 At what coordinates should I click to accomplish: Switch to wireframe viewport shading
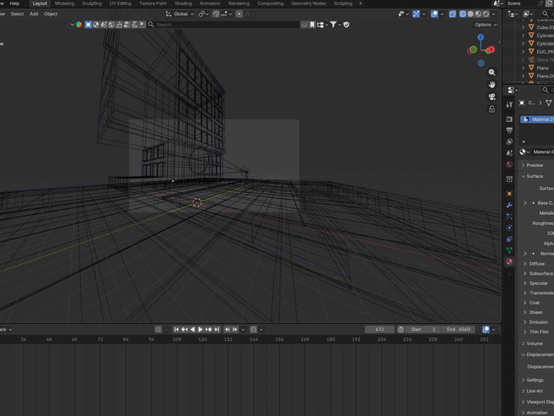[x=462, y=14]
